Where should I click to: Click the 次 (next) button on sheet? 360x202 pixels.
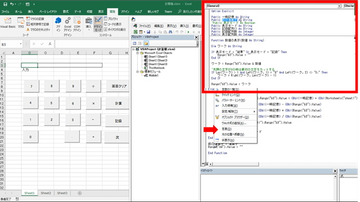(x=117, y=137)
